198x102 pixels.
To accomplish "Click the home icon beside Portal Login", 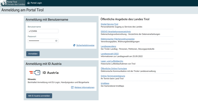I will click(x=29, y=3).
